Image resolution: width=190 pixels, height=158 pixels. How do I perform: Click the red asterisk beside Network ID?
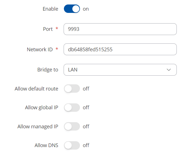(x=57, y=49)
